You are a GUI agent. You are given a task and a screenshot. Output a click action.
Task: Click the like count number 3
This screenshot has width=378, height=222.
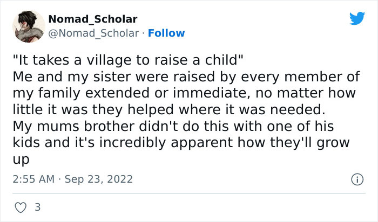tap(37, 206)
